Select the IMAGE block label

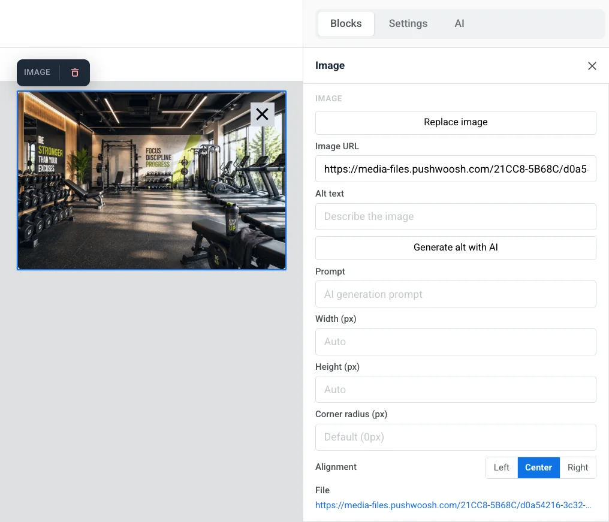point(37,73)
